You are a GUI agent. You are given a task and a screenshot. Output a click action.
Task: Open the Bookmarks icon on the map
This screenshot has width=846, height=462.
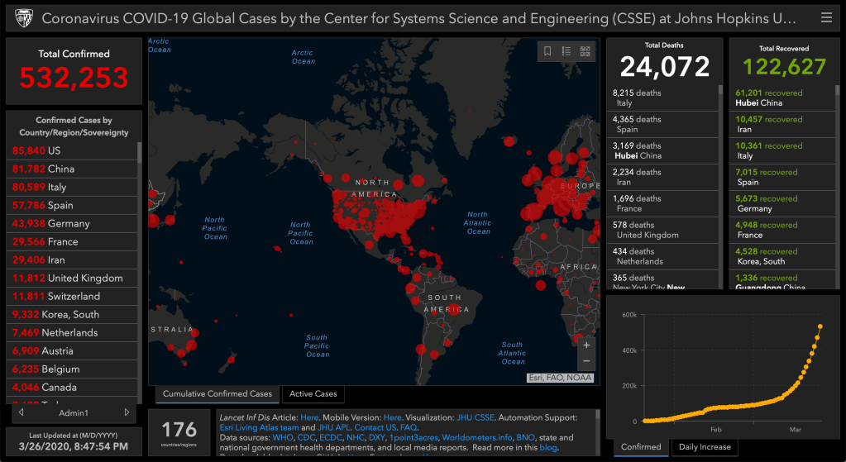coord(547,51)
